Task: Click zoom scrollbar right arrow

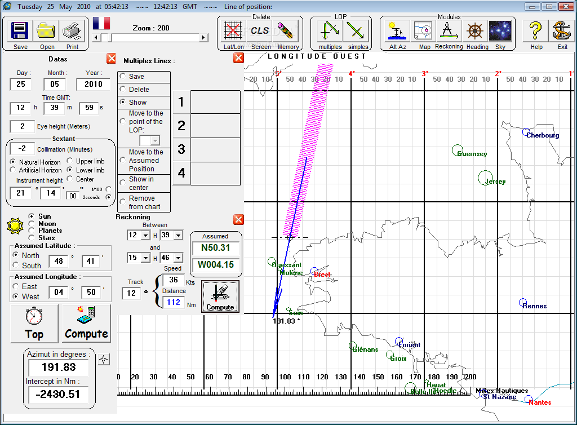Action: point(204,38)
